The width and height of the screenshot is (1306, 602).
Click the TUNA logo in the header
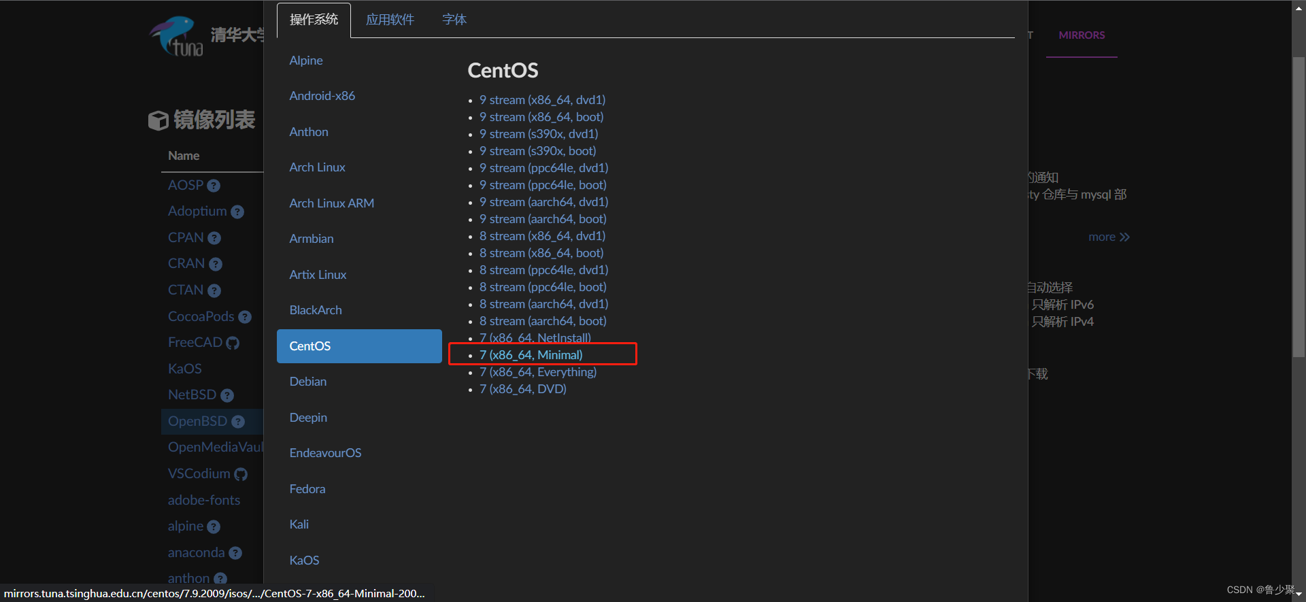176,36
